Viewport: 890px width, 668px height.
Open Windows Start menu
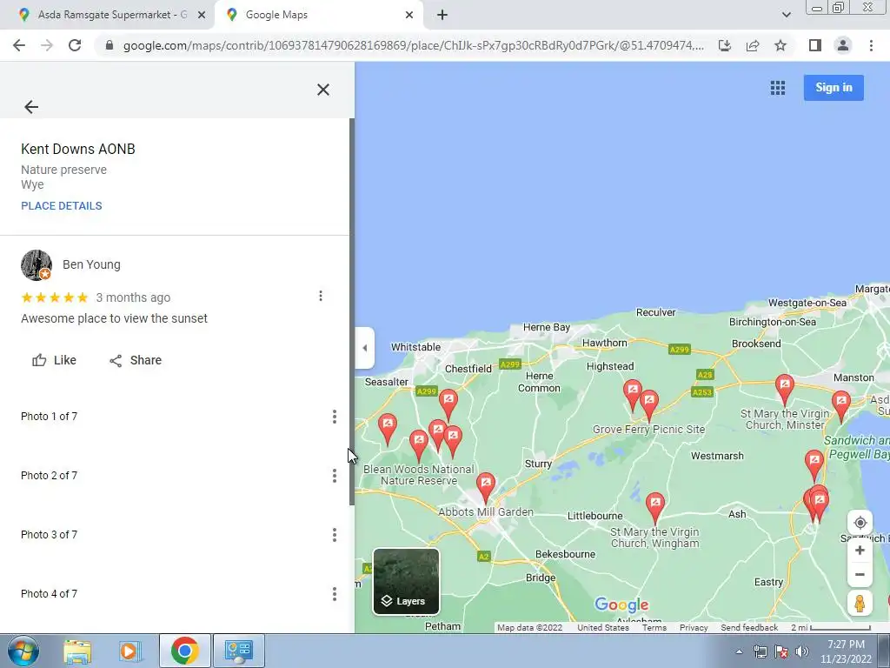23,651
